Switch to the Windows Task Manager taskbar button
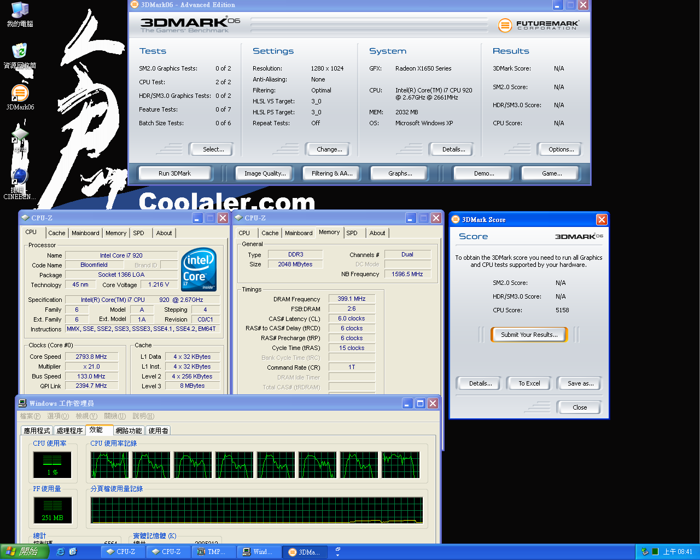The width and height of the screenshot is (700, 560). pos(260,552)
